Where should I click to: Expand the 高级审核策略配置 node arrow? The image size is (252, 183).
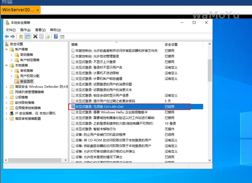point(7,119)
